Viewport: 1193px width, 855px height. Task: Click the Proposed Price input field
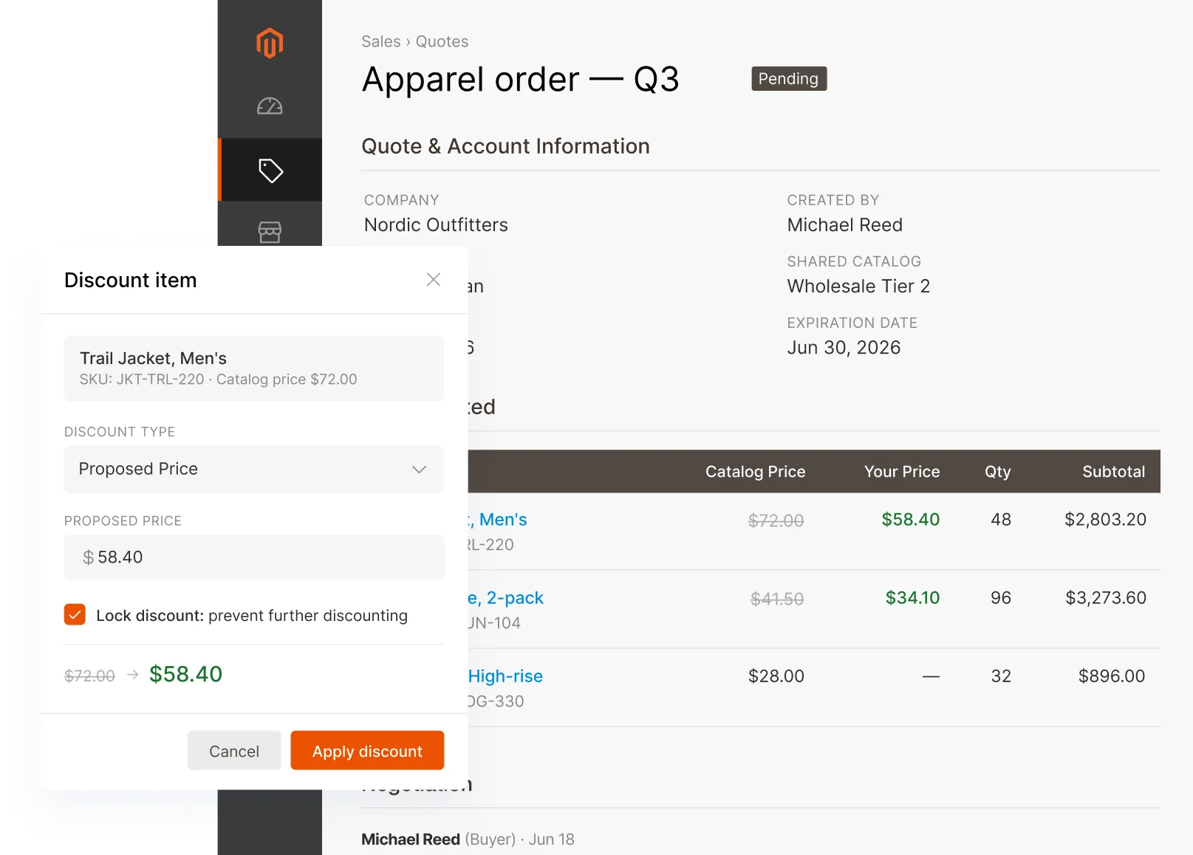click(x=254, y=557)
